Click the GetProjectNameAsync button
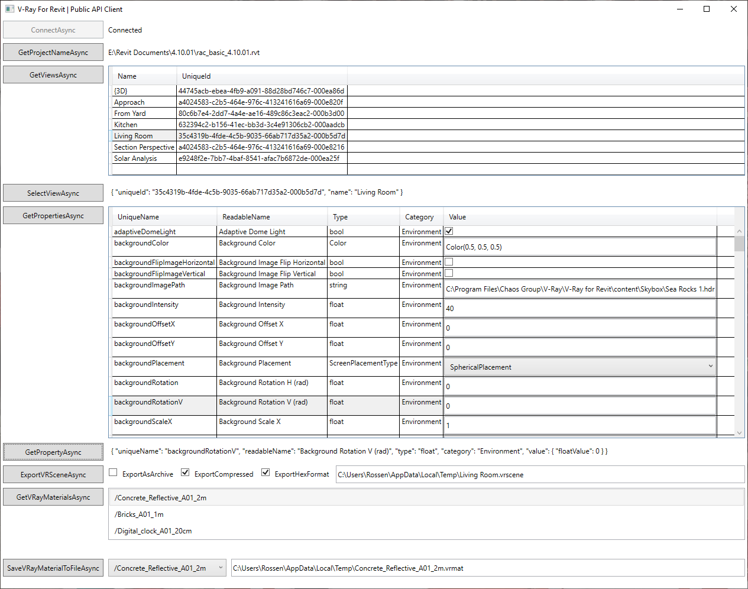Viewport: 748px width, 589px height. point(53,53)
